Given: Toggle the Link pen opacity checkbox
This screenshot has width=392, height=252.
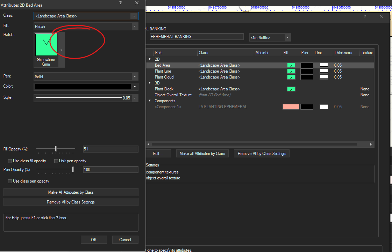Looking at the screenshot, I should 56,161.
